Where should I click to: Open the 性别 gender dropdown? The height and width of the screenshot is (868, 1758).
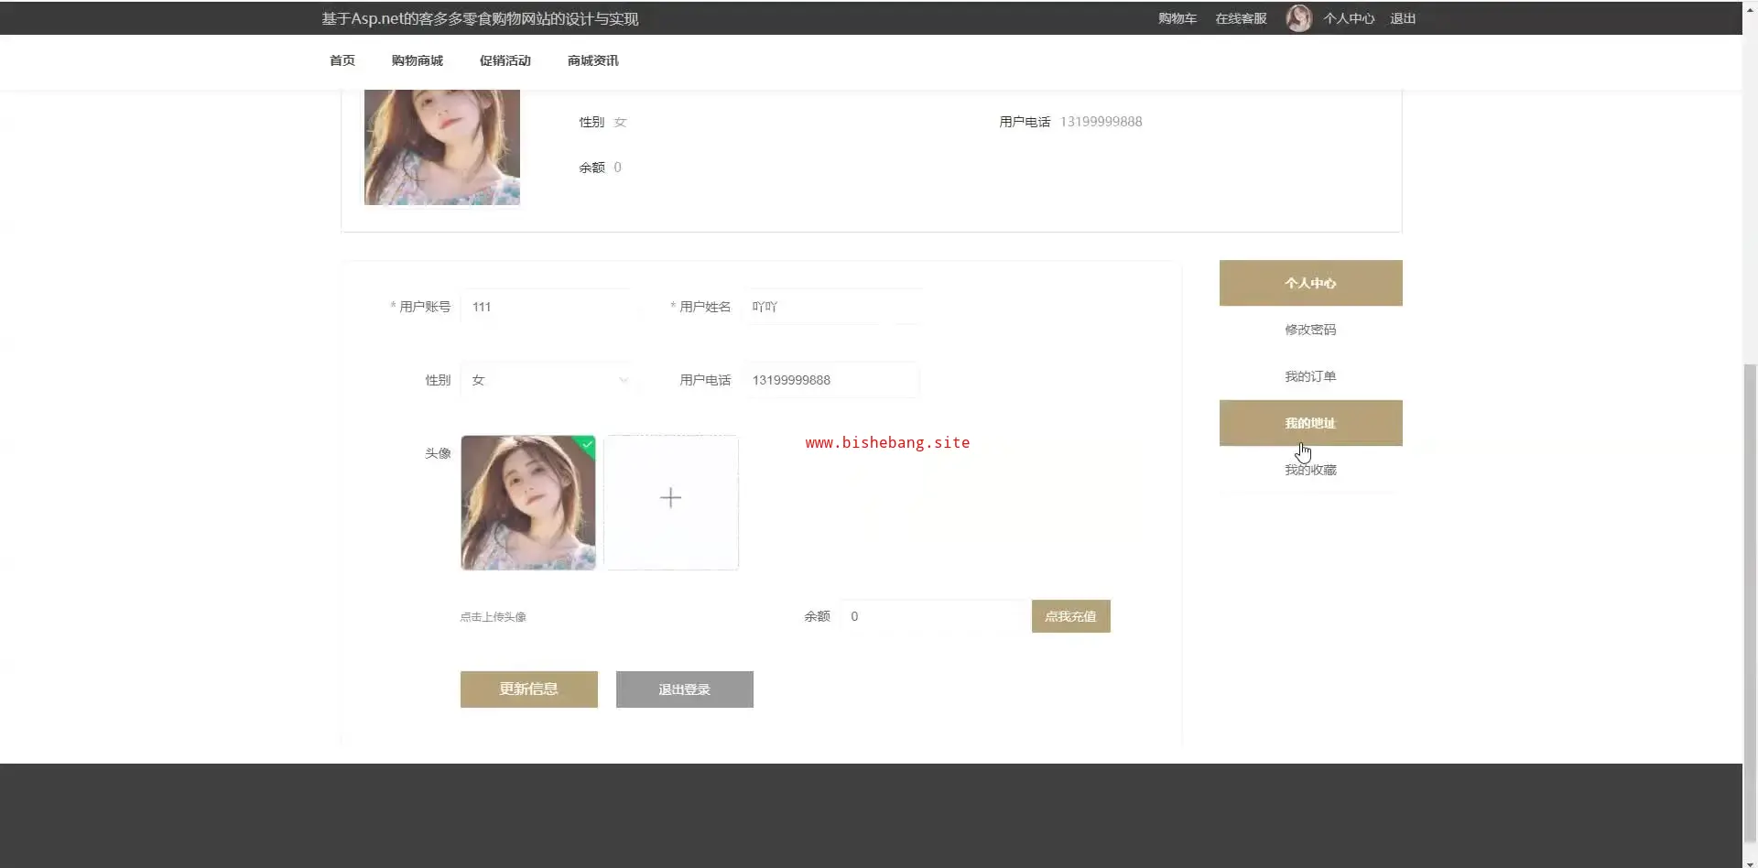pyautogui.click(x=548, y=380)
